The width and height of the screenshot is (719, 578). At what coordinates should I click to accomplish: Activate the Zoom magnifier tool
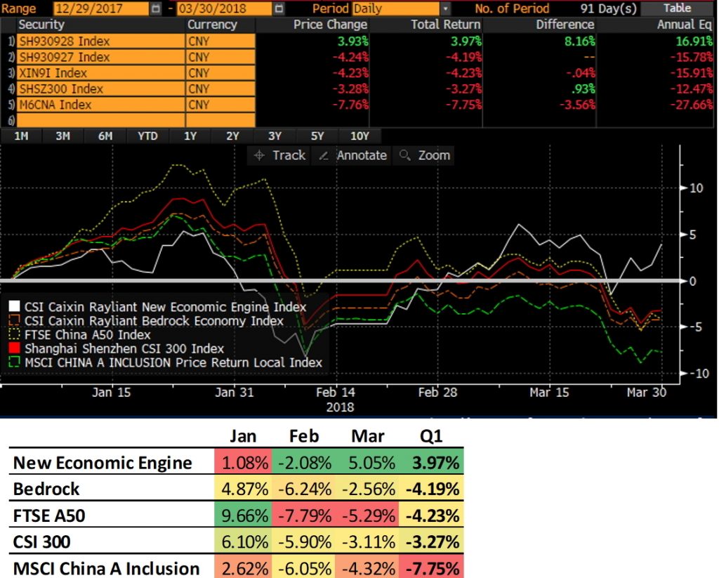(425, 155)
